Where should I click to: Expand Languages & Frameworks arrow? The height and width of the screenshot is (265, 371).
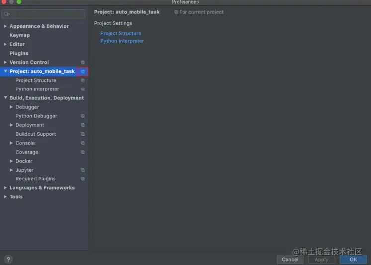(x=5, y=188)
